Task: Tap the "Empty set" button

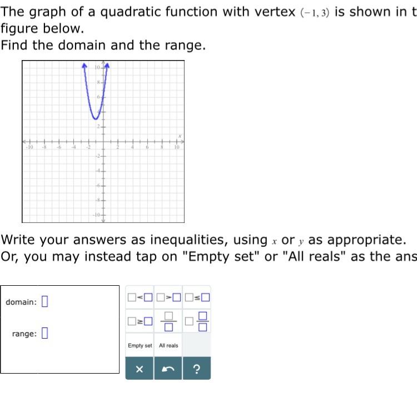Action: pyautogui.click(x=140, y=345)
